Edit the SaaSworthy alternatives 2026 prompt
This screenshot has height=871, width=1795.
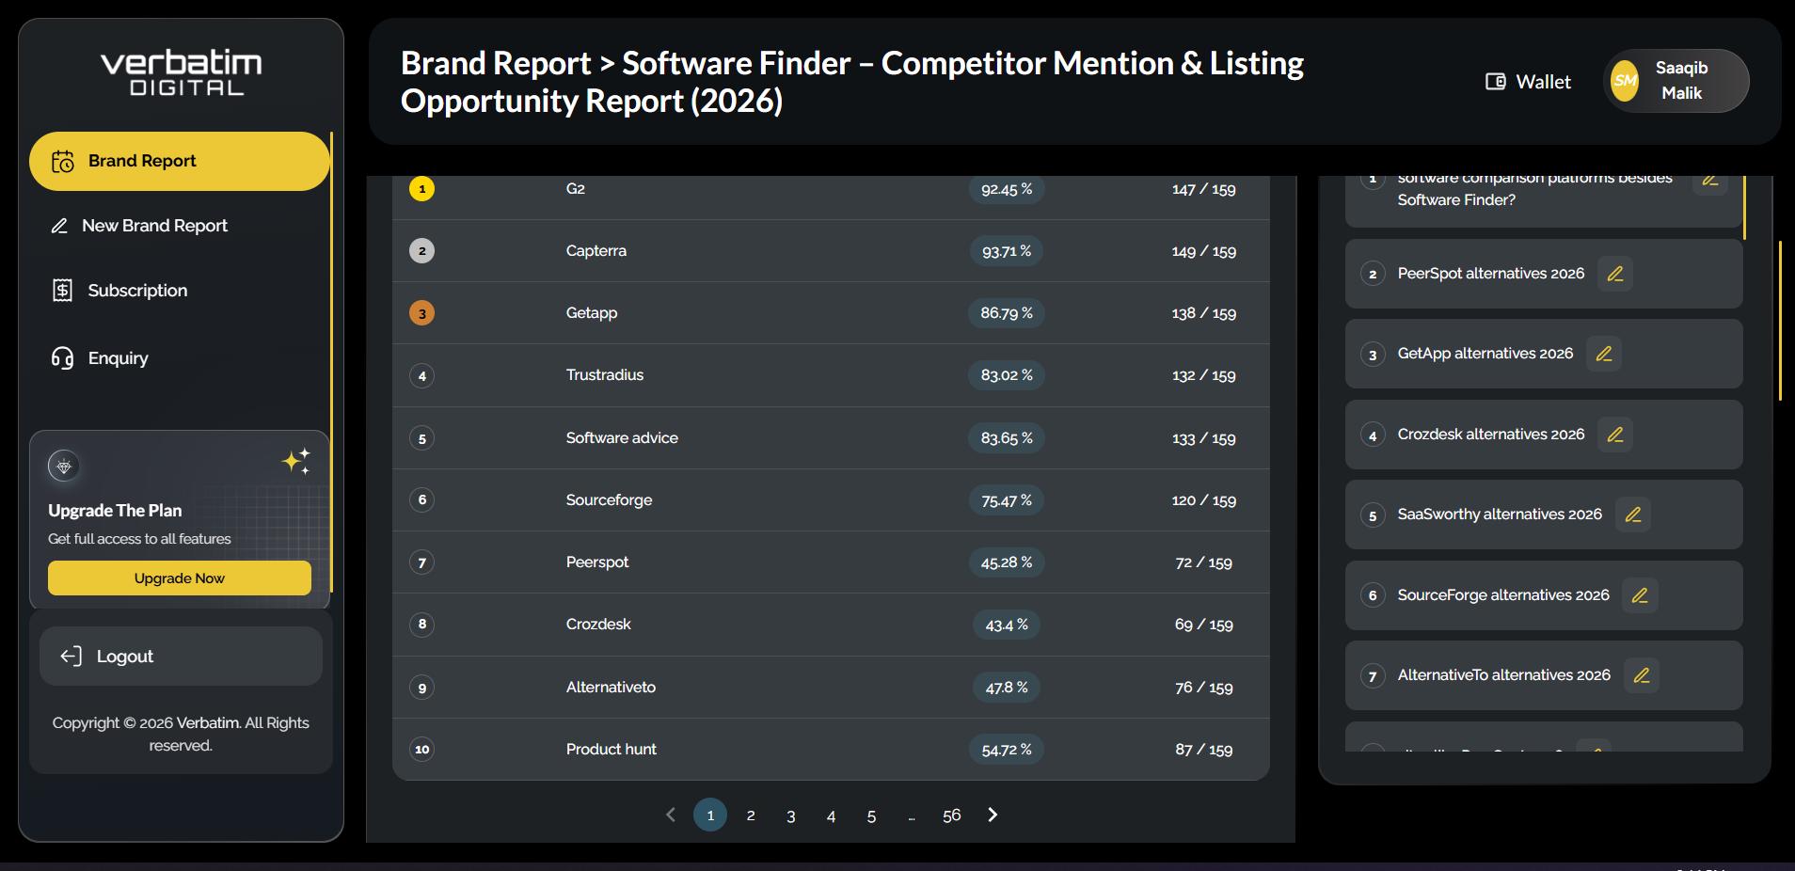pyautogui.click(x=1633, y=515)
